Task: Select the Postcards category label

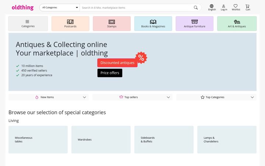Action: (x=70, y=27)
